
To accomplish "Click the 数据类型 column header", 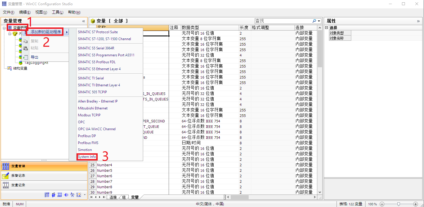I will [210, 28].
